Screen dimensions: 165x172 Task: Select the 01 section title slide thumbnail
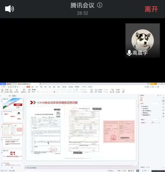[13, 155]
